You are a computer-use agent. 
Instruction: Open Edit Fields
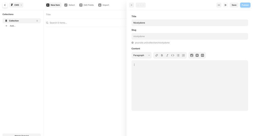pyautogui.click(x=87, y=5)
